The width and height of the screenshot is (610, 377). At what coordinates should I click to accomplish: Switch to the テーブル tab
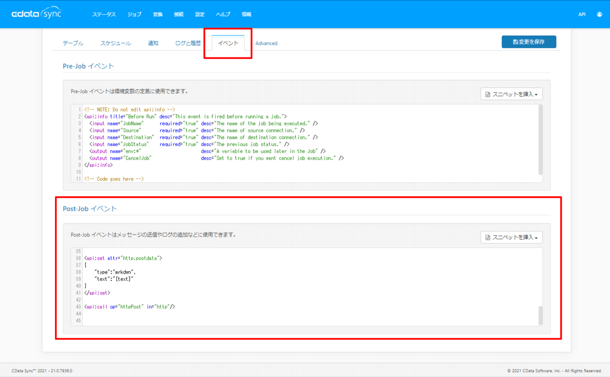coord(73,43)
